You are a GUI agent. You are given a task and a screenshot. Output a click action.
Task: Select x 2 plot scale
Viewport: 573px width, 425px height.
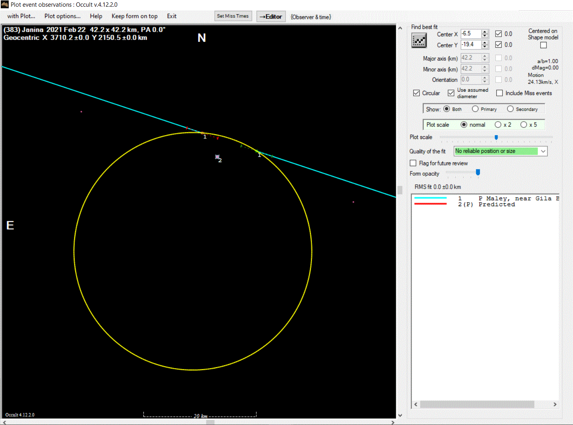tap(498, 124)
